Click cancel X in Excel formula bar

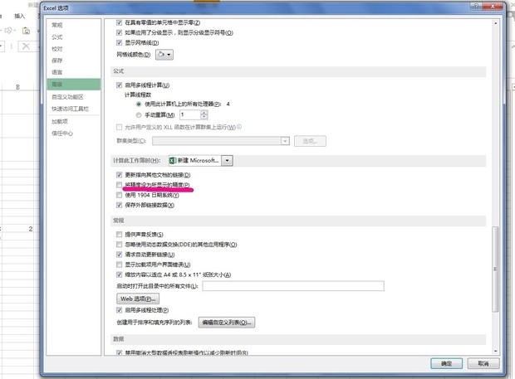(26, 46)
